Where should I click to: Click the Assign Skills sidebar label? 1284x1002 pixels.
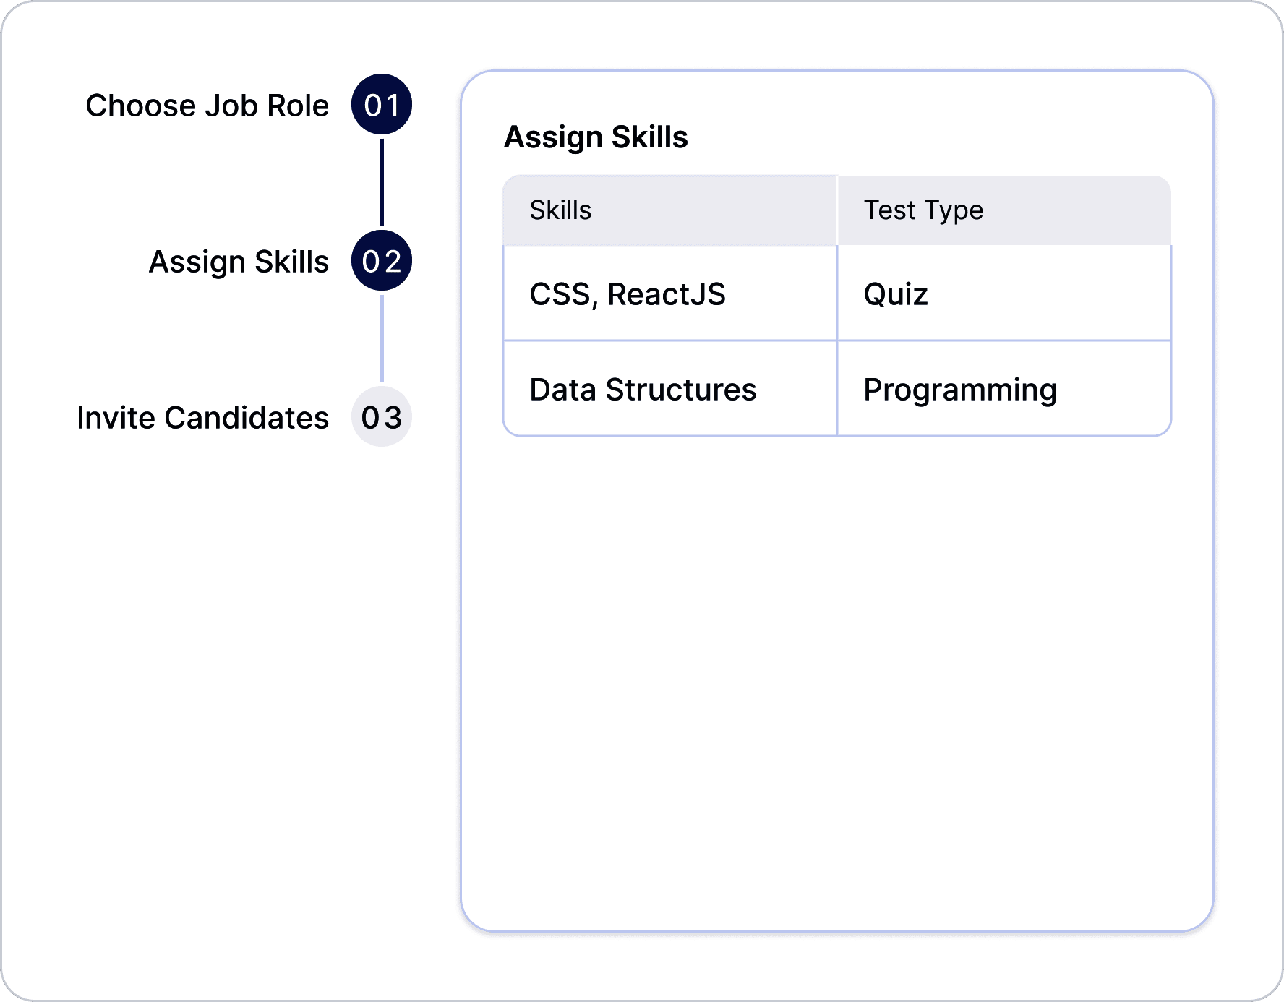pos(239,262)
